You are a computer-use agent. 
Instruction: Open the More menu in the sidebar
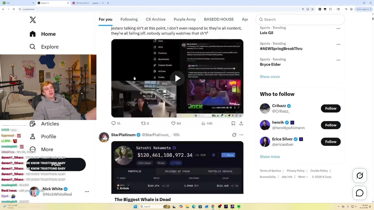pos(41,149)
